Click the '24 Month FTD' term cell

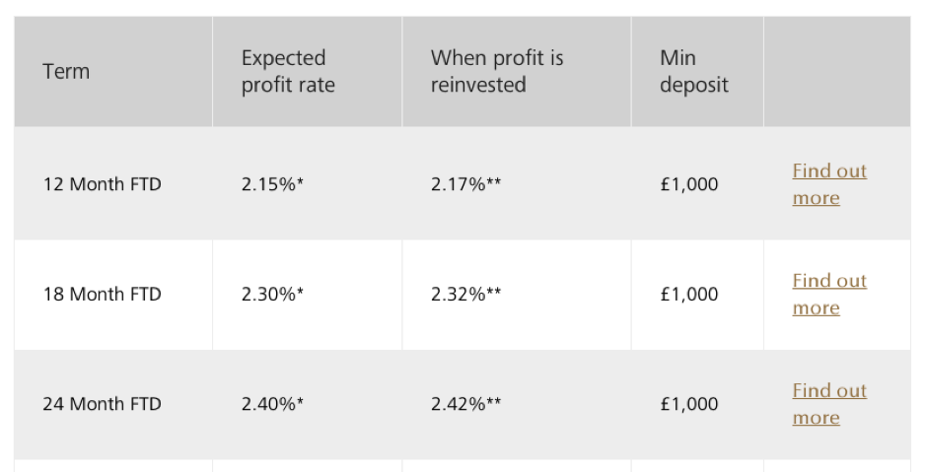pyautogui.click(x=102, y=404)
